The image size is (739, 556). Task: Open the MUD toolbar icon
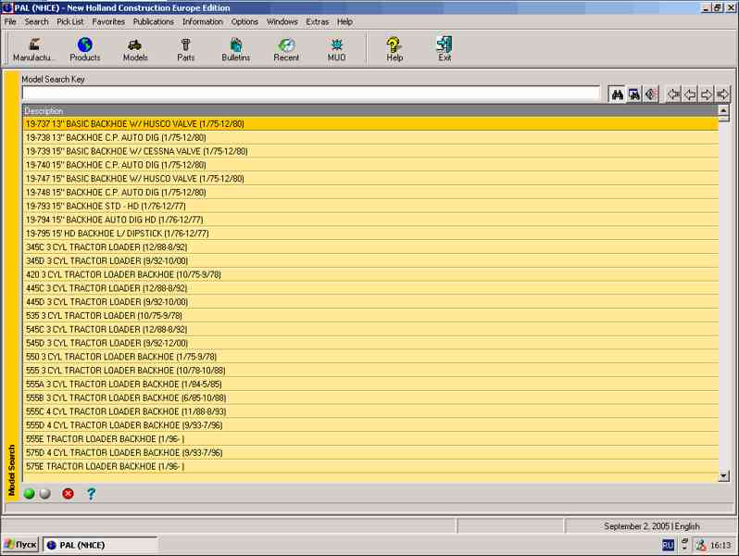[336, 49]
